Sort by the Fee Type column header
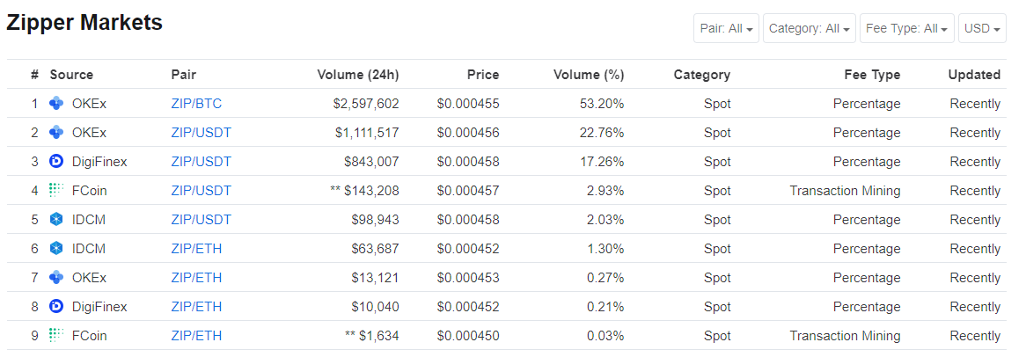Screen dimensions: 1026x357 coord(872,75)
